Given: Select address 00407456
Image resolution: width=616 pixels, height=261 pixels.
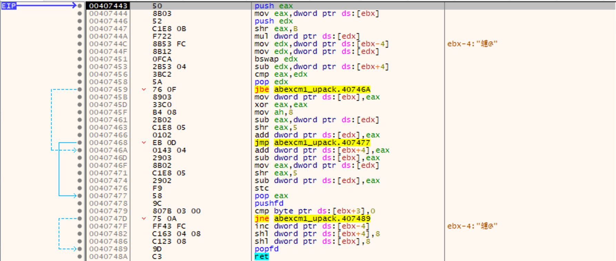Looking at the screenshot, I should pos(108,74).
